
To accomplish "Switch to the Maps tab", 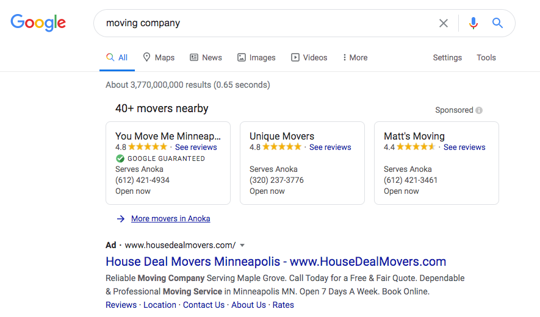I will pos(159,57).
